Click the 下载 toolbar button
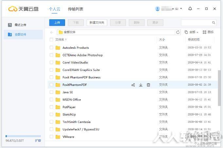This screenshot has height=148, width=223. click(x=76, y=23)
